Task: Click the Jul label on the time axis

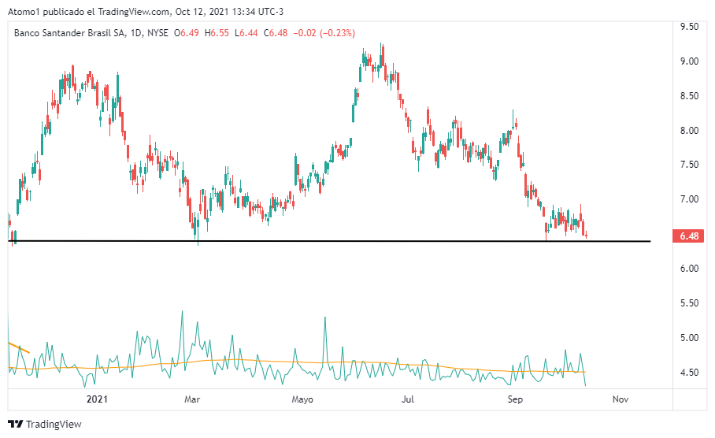Action: (409, 399)
